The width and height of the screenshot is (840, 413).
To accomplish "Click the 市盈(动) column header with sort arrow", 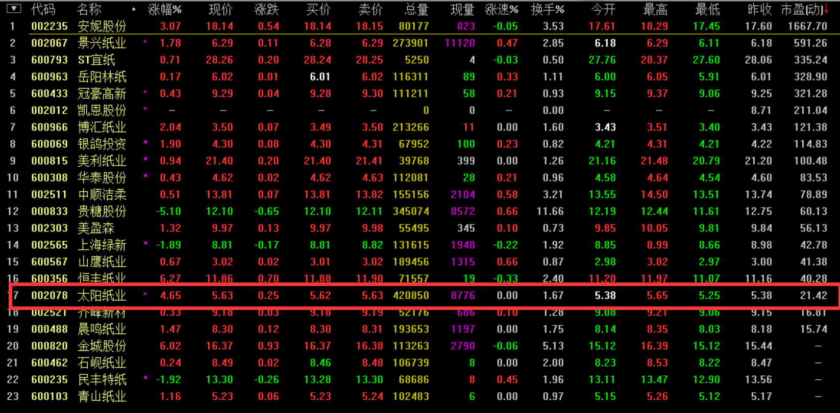I will [x=805, y=9].
